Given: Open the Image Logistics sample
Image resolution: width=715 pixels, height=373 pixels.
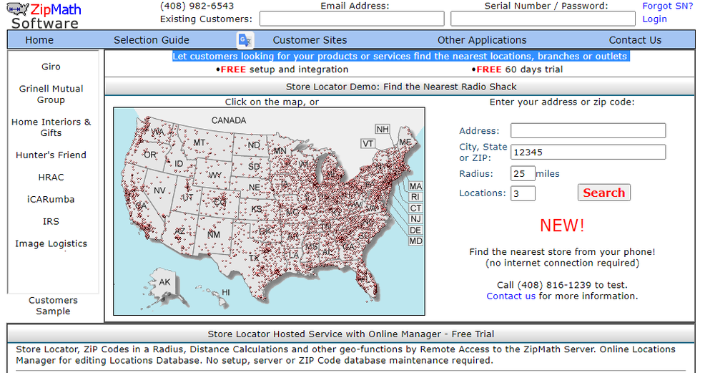Looking at the screenshot, I should (51, 244).
